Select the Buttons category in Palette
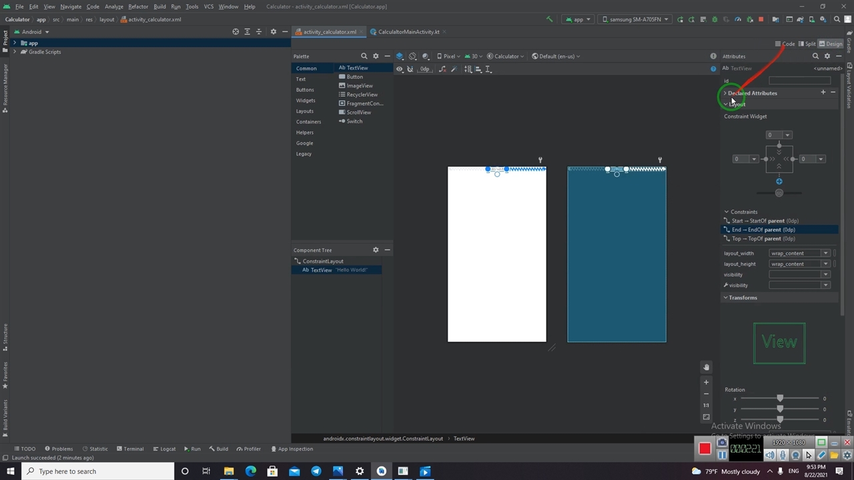 pos(305,90)
